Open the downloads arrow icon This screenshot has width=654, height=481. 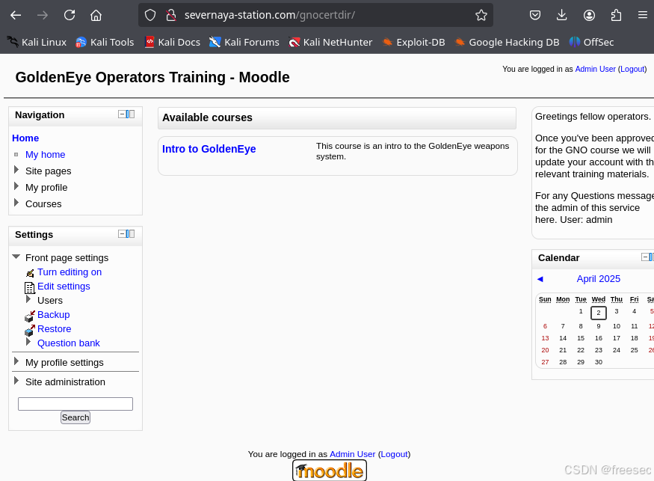pyautogui.click(x=562, y=16)
